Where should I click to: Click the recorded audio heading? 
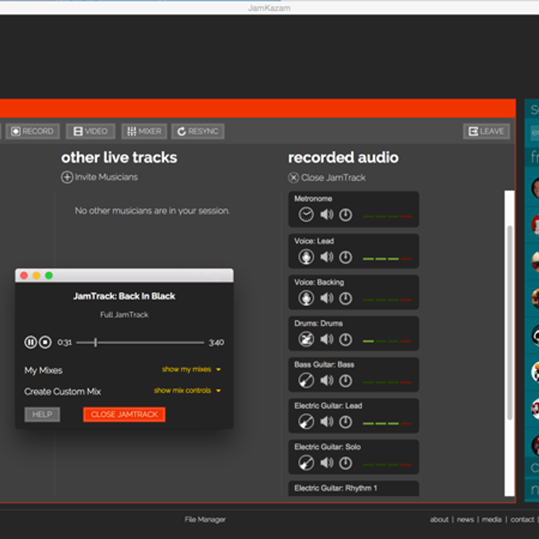coord(343,158)
